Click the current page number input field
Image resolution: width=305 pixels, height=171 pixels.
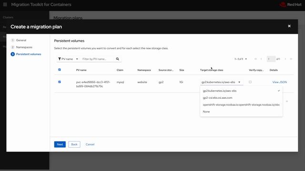271,59
